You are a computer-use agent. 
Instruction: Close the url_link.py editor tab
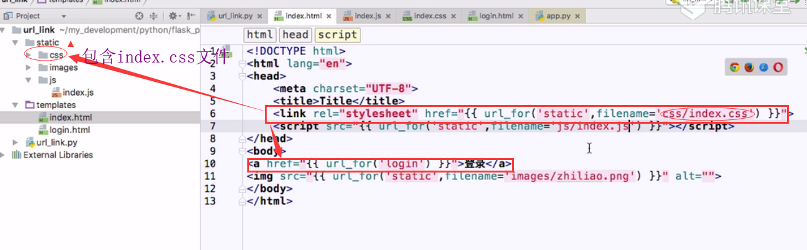[x=260, y=17]
